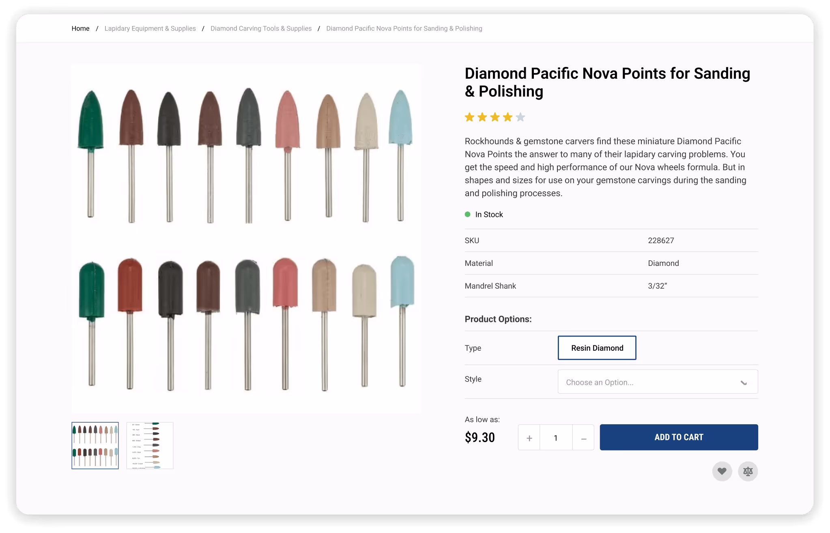The height and width of the screenshot is (533, 830).
Task: Select the grit chart thumbnail image
Action: pos(149,445)
